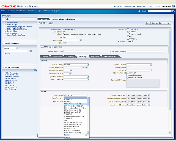
Task: Click the user presence icon beside Search
Action: (139, 11)
